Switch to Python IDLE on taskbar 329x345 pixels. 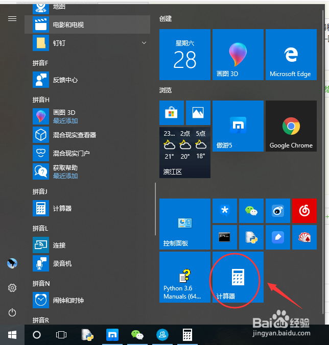[87, 335]
